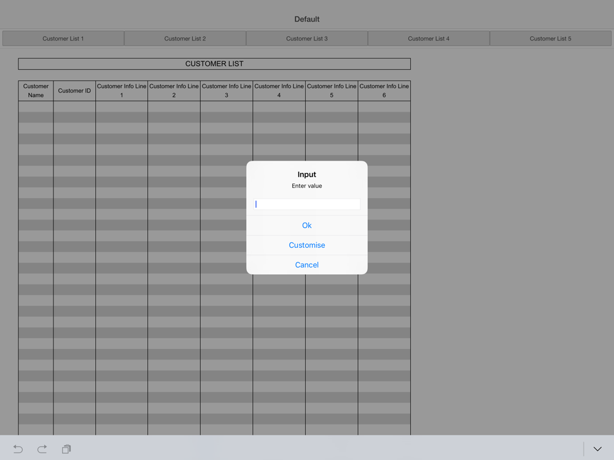The width and height of the screenshot is (614, 460).
Task: Cancel the Input dialog
Action: 306,265
